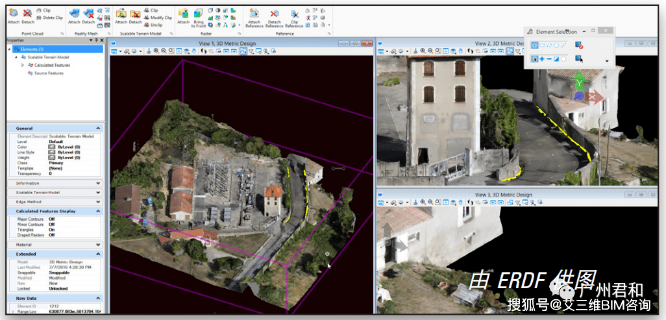The width and height of the screenshot is (666, 320).
Task: Open the Reality Mesh group dialog launcher
Action: click(x=109, y=34)
